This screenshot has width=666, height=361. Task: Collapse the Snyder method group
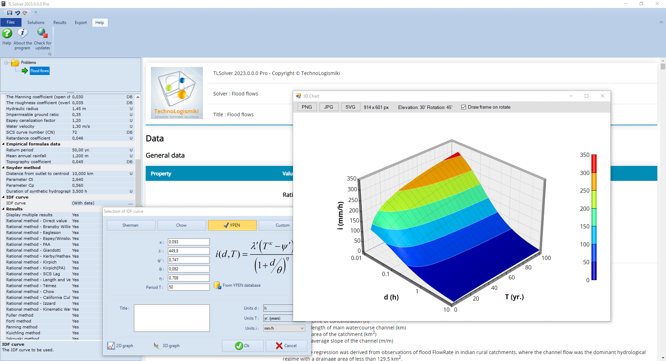point(3,168)
